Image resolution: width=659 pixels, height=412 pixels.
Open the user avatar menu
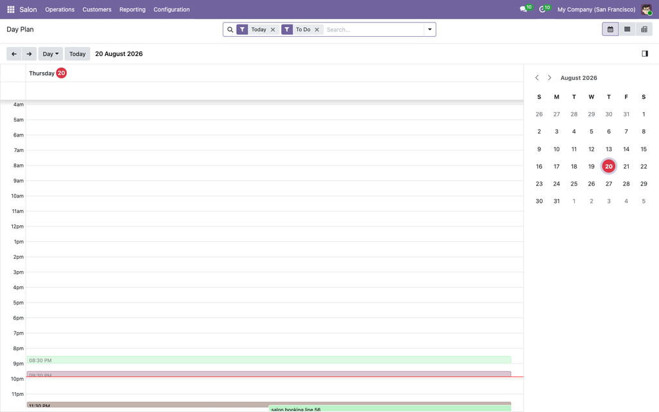pos(646,9)
